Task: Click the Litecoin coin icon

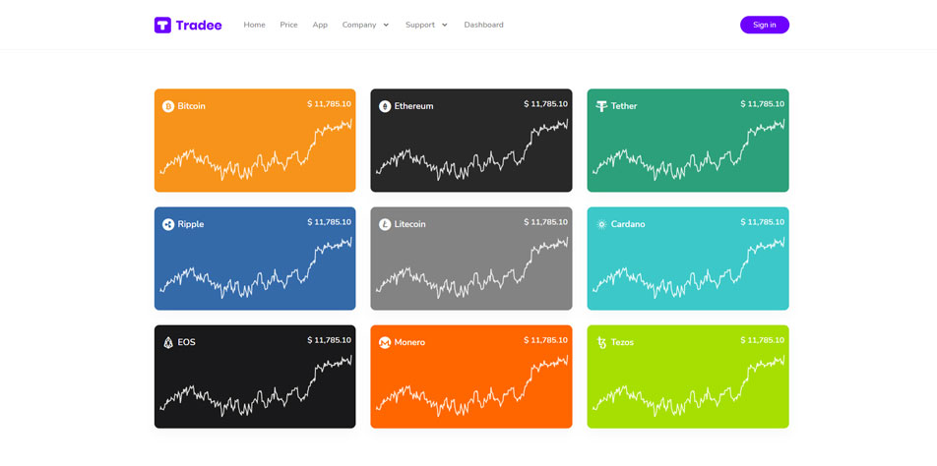Action: pos(385,224)
